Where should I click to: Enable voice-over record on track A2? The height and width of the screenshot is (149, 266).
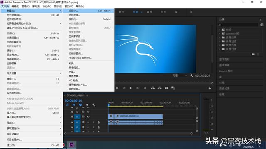99,127
